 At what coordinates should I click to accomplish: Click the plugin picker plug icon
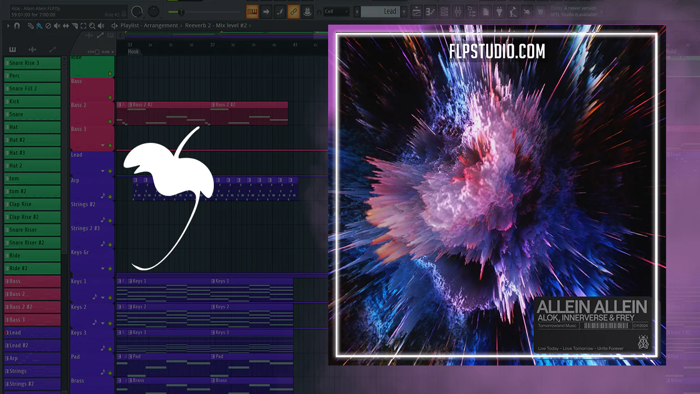499,11
